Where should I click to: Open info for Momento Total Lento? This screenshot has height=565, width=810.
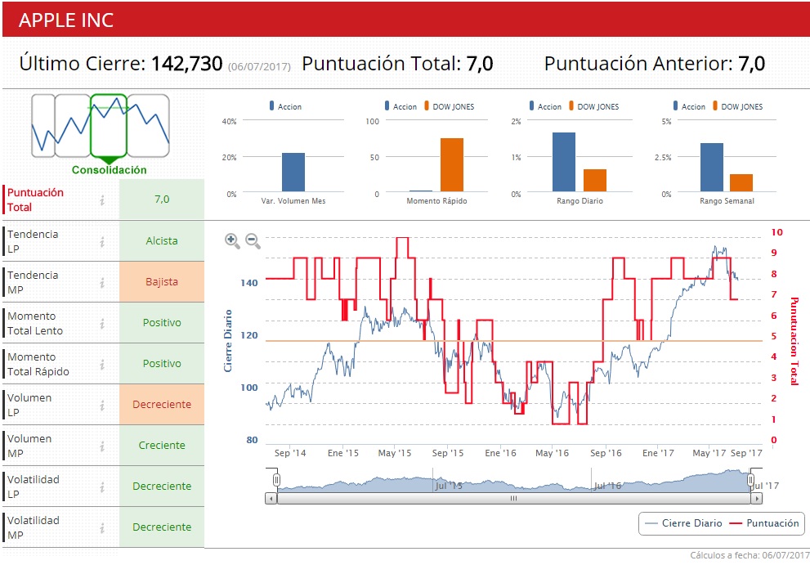click(x=102, y=323)
